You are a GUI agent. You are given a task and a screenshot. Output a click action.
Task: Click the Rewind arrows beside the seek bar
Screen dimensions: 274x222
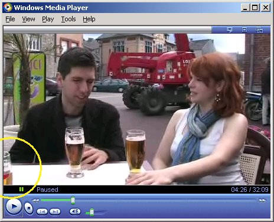coord(36,201)
